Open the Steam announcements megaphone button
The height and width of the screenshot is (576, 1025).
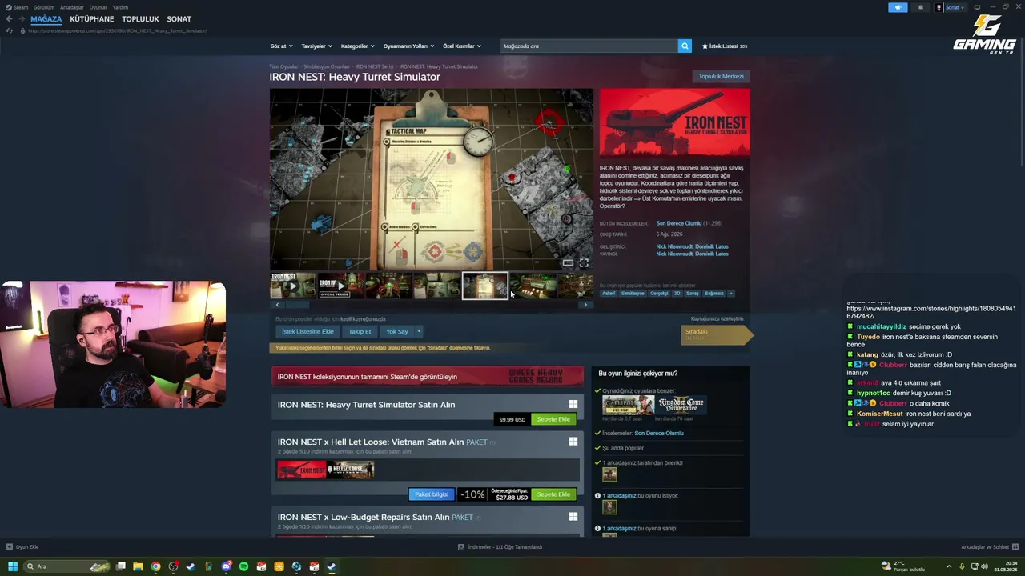coord(898,7)
